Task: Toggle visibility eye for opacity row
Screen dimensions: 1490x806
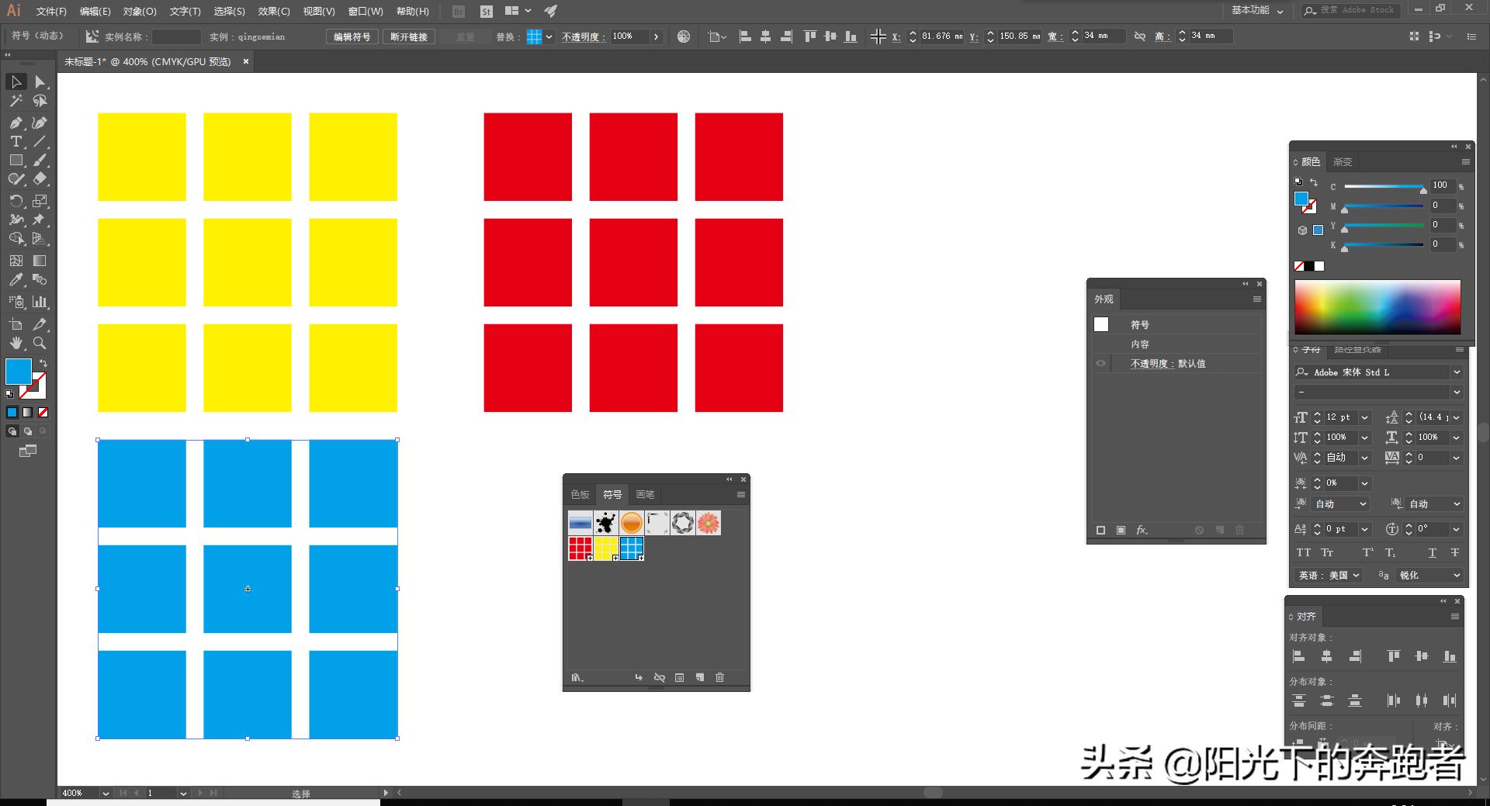Action: (1100, 363)
